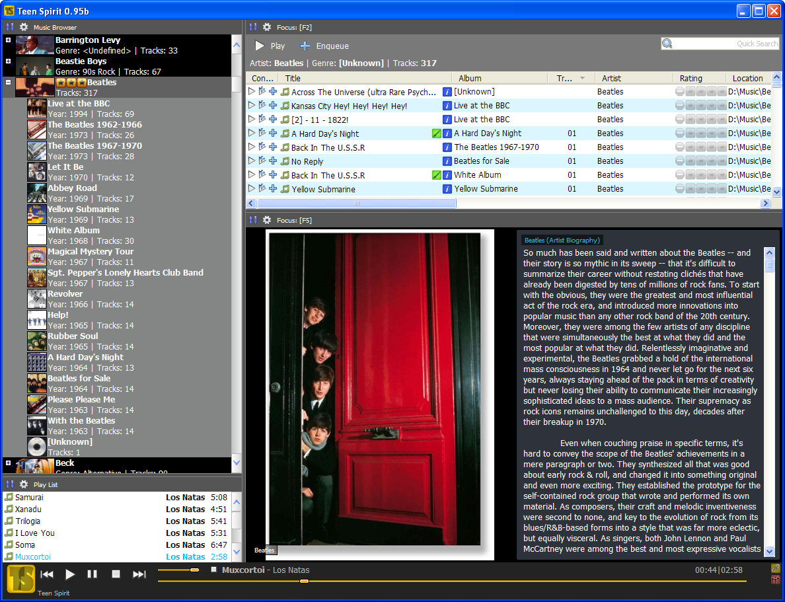Click the Play button above the track list
Viewport: 785px width, 602px height.
pyautogui.click(x=270, y=46)
